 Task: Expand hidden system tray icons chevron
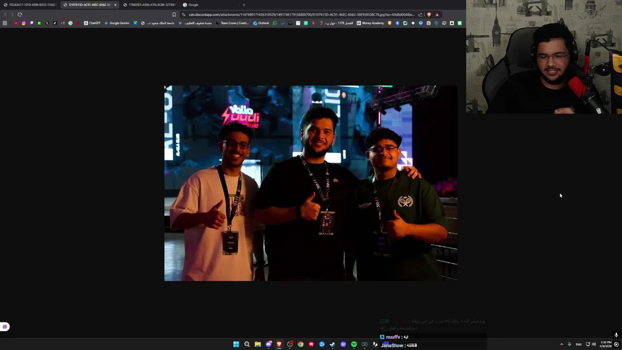pyautogui.click(x=562, y=344)
